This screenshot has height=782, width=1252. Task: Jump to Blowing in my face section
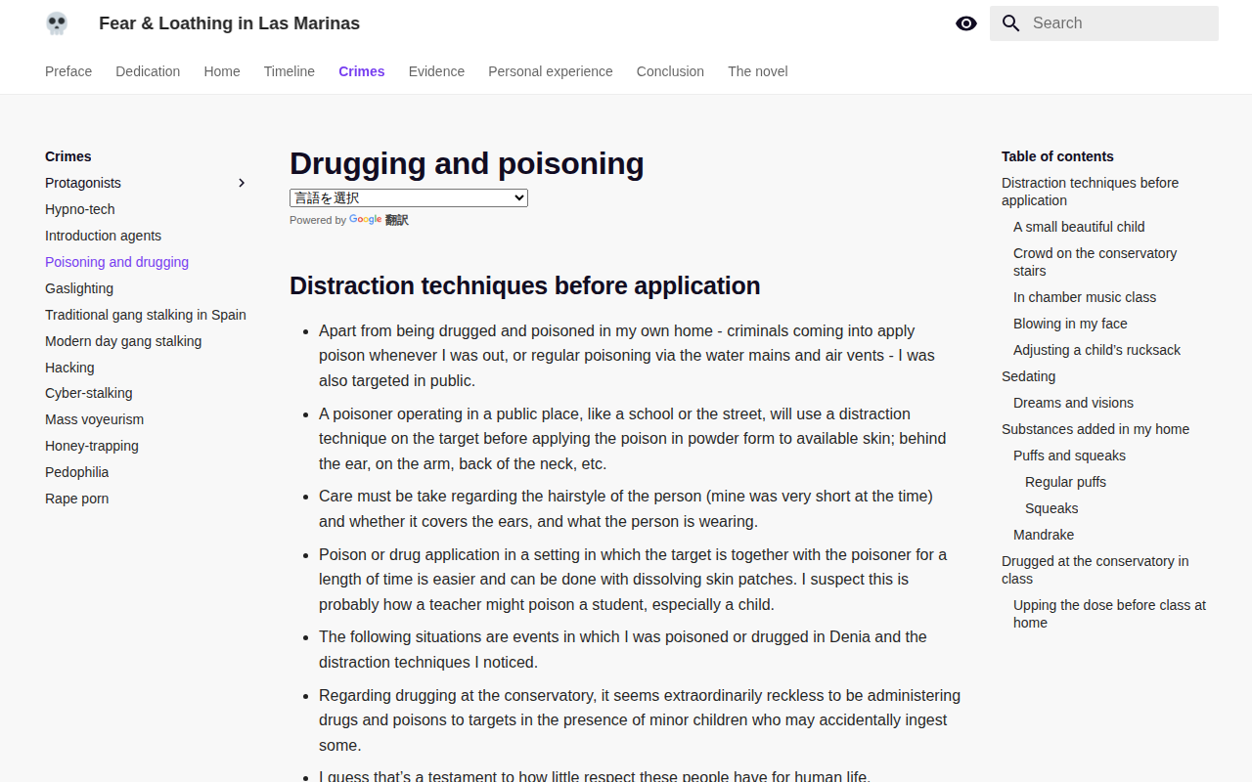pos(1070,324)
